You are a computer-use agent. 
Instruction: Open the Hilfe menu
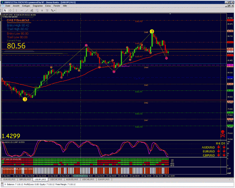point(65,6)
